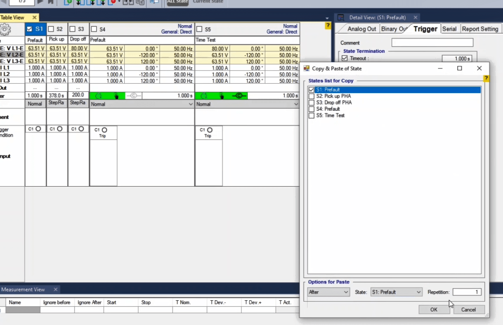Open the Report Setting tab

[x=480, y=29]
